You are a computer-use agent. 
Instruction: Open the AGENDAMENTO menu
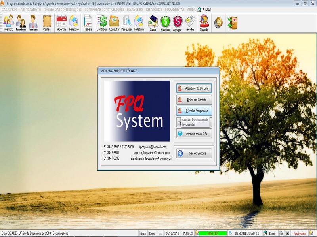tap(31, 9)
